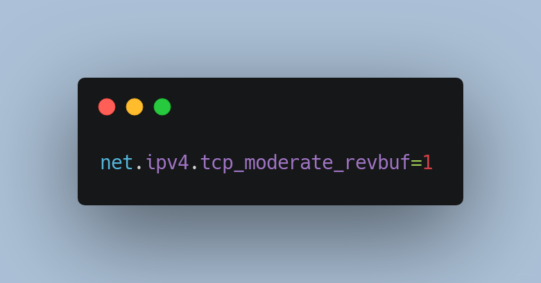Click the "tcp" part of the parameter name

click(216, 162)
